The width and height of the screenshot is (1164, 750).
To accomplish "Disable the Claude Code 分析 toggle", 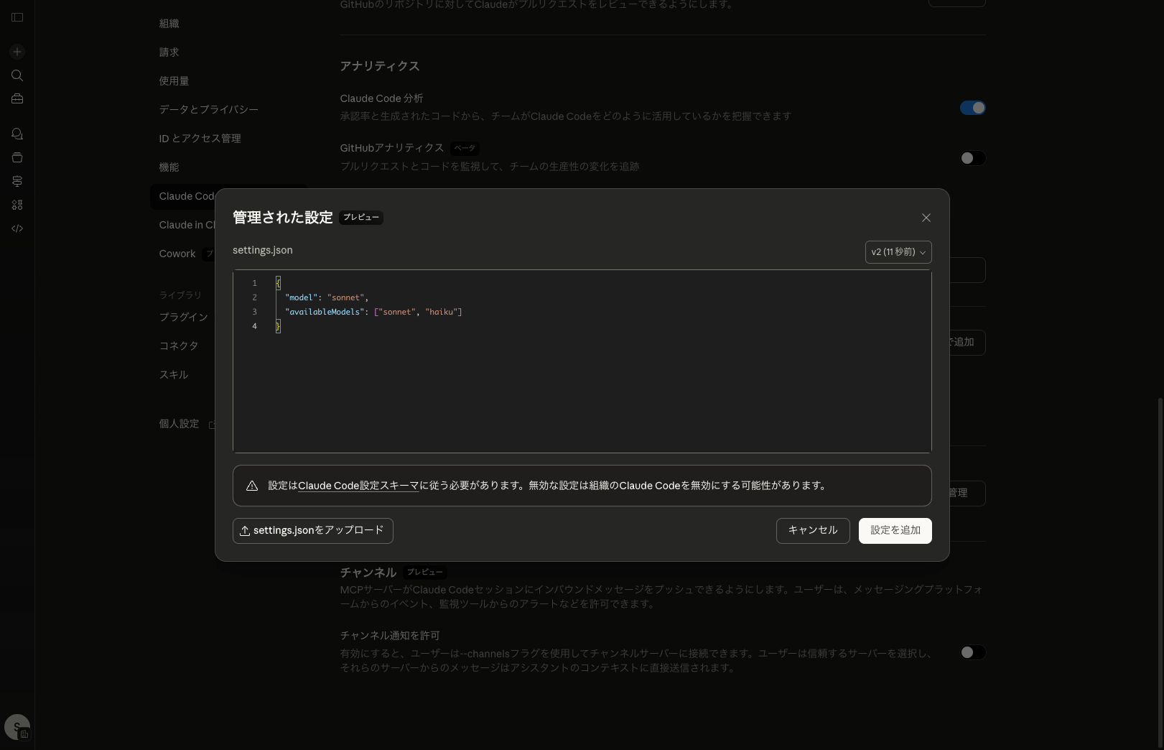I will tap(972, 108).
